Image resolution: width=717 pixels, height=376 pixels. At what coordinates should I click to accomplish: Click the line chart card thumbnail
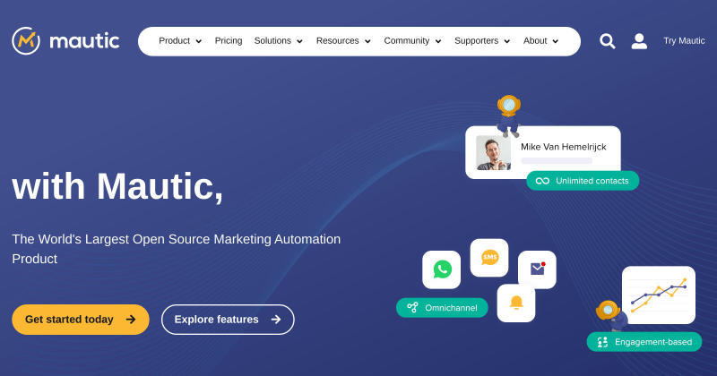point(659,295)
